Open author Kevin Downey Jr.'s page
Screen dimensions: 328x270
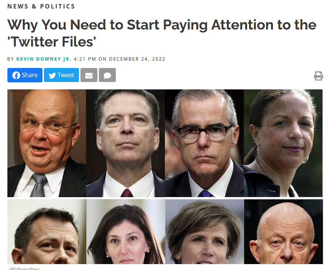tap(44, 59)
